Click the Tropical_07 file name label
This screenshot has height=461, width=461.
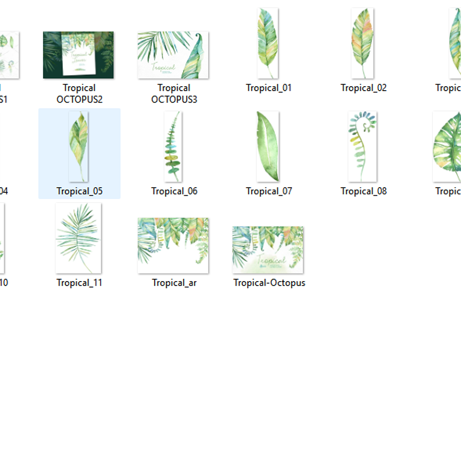click(x=268, y=191)
